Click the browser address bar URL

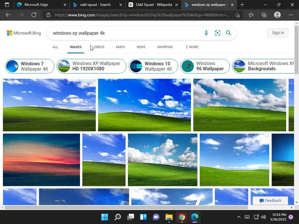[x=142, y=15]
